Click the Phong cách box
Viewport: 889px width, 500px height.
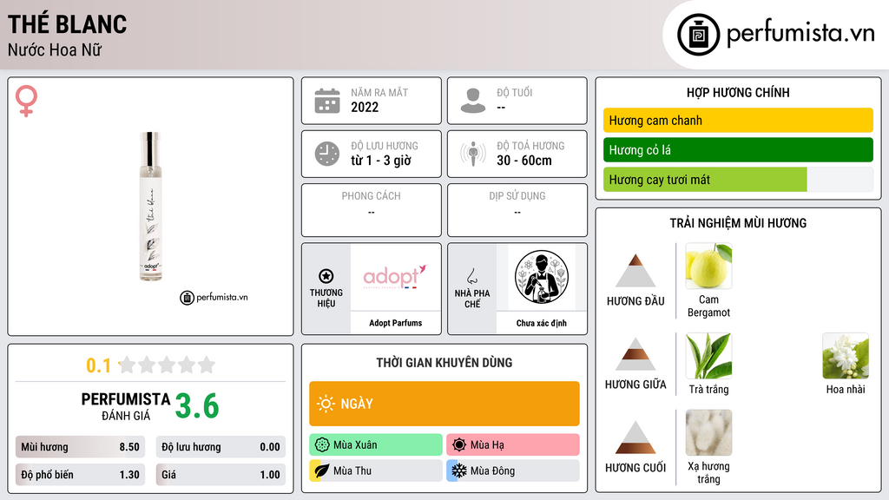click(372, 210)
